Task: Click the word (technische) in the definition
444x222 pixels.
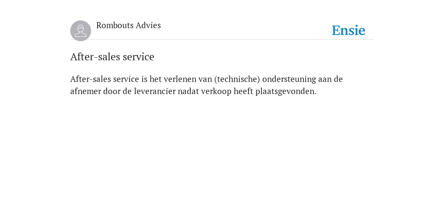Action: pyautogui.click(x=237, y=79)
